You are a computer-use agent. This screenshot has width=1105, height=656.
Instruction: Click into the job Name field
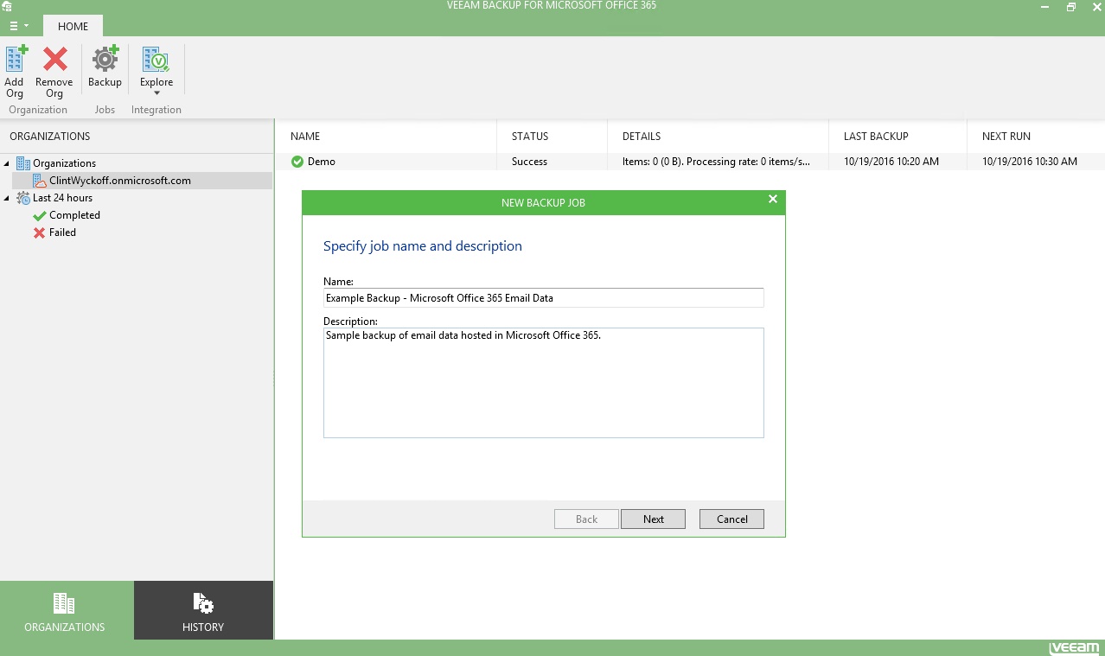[543, 298]
